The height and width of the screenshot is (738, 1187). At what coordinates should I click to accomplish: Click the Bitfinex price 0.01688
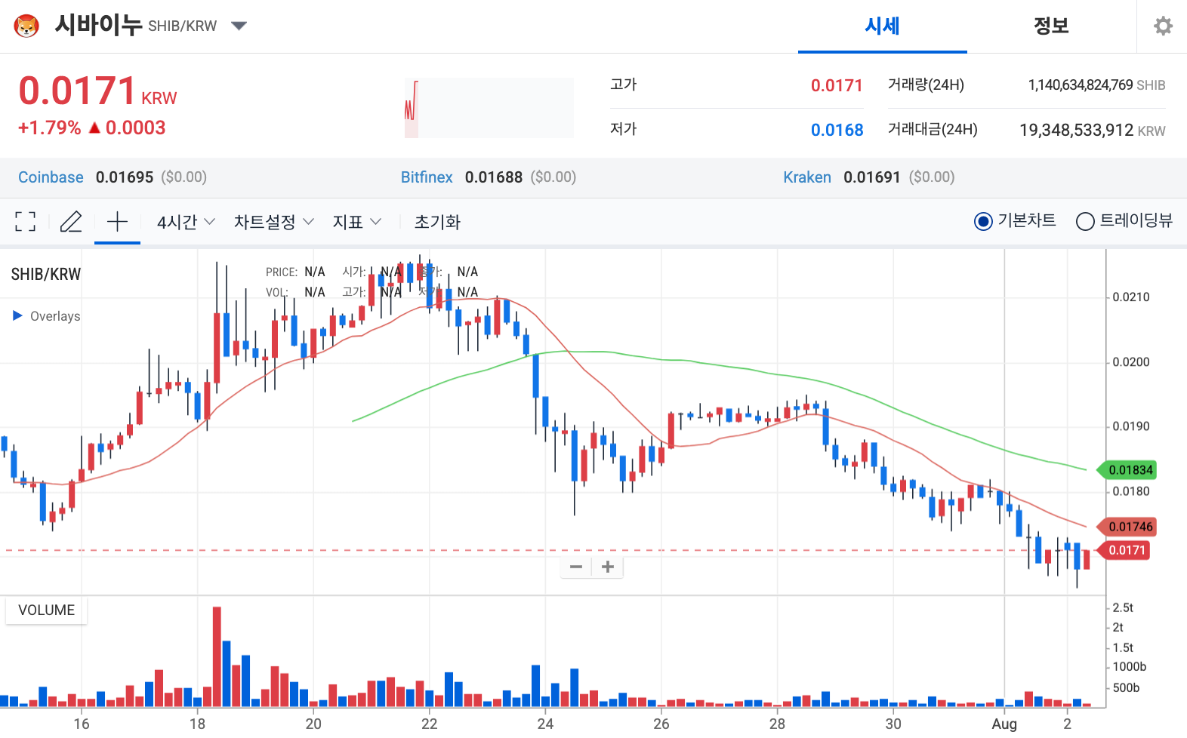point(494,177)
